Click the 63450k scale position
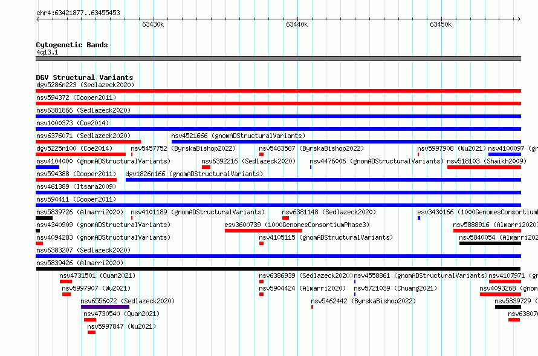The image size is (538, 356). pyautogui.click(x=441, y=24)
